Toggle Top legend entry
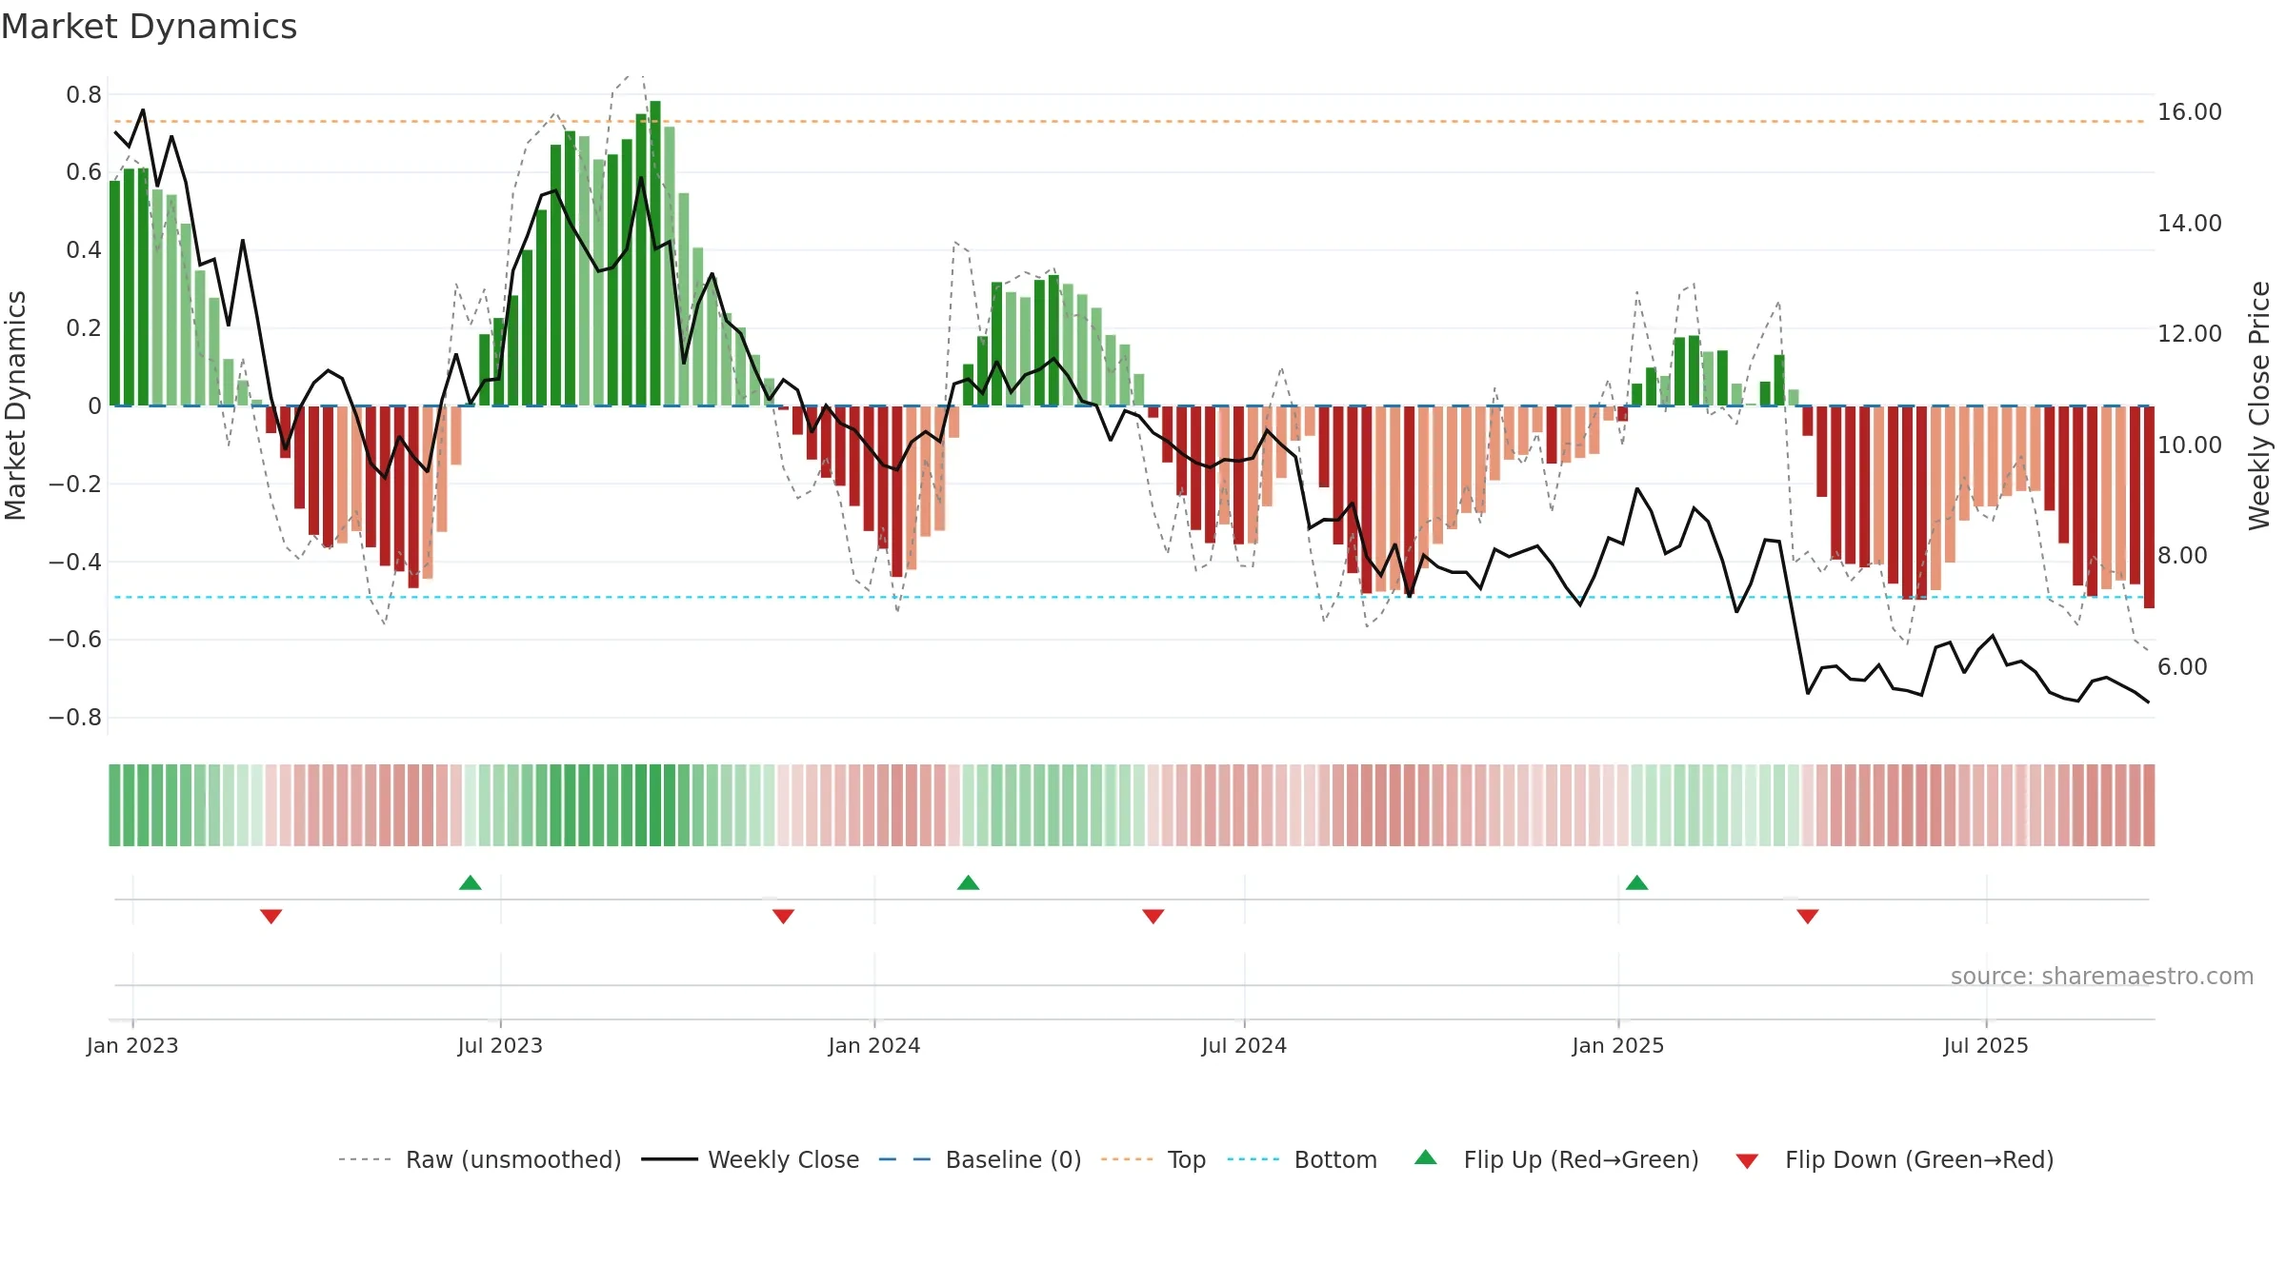This screenshot has width=2286, height=1285. [1153, 1159]
